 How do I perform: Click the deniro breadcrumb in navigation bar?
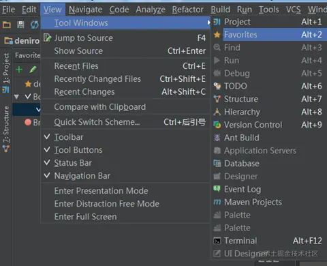22,41
